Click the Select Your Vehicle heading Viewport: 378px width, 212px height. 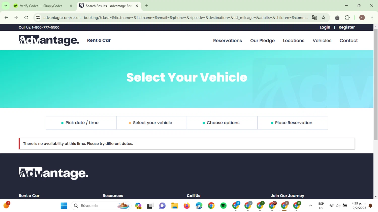tap(187, 77)
